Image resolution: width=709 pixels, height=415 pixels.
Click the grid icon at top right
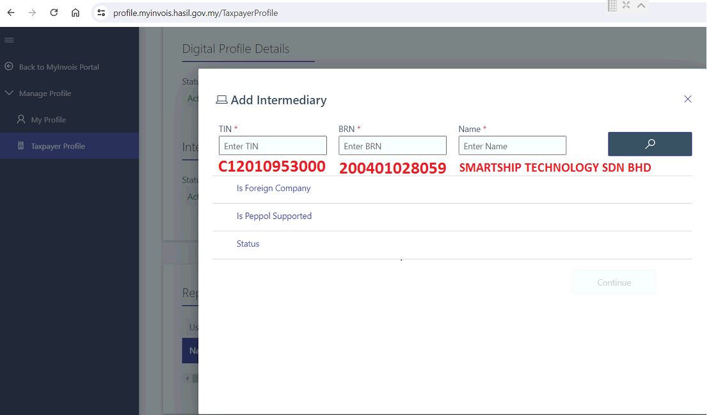[612, 5]
